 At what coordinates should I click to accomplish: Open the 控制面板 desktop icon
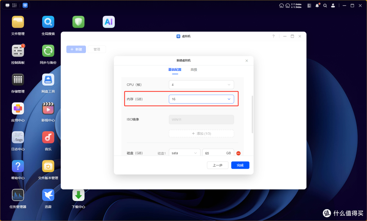(x=18, y=51)
